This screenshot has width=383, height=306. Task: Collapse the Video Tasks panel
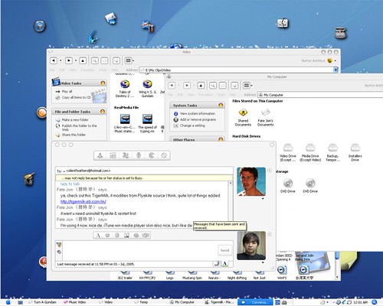[103, 83]
